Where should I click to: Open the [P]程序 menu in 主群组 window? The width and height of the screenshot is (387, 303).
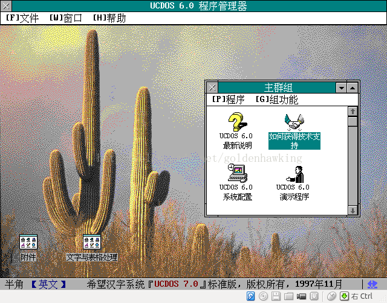229,100
